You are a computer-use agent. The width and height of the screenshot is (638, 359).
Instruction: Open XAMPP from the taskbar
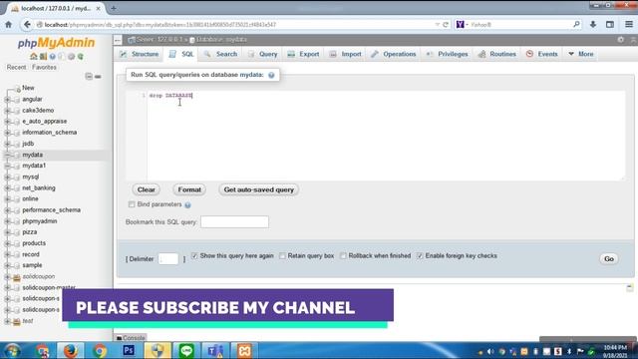click(244, 350)
